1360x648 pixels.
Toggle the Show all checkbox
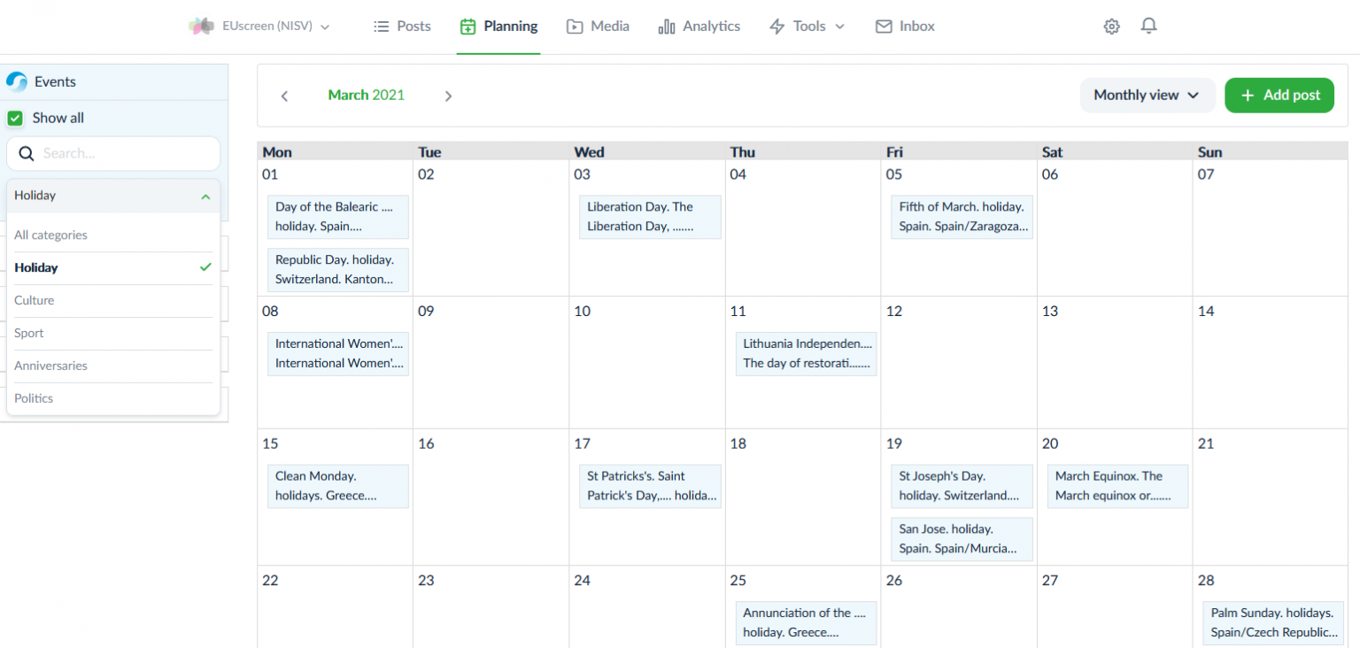[15, 118]
